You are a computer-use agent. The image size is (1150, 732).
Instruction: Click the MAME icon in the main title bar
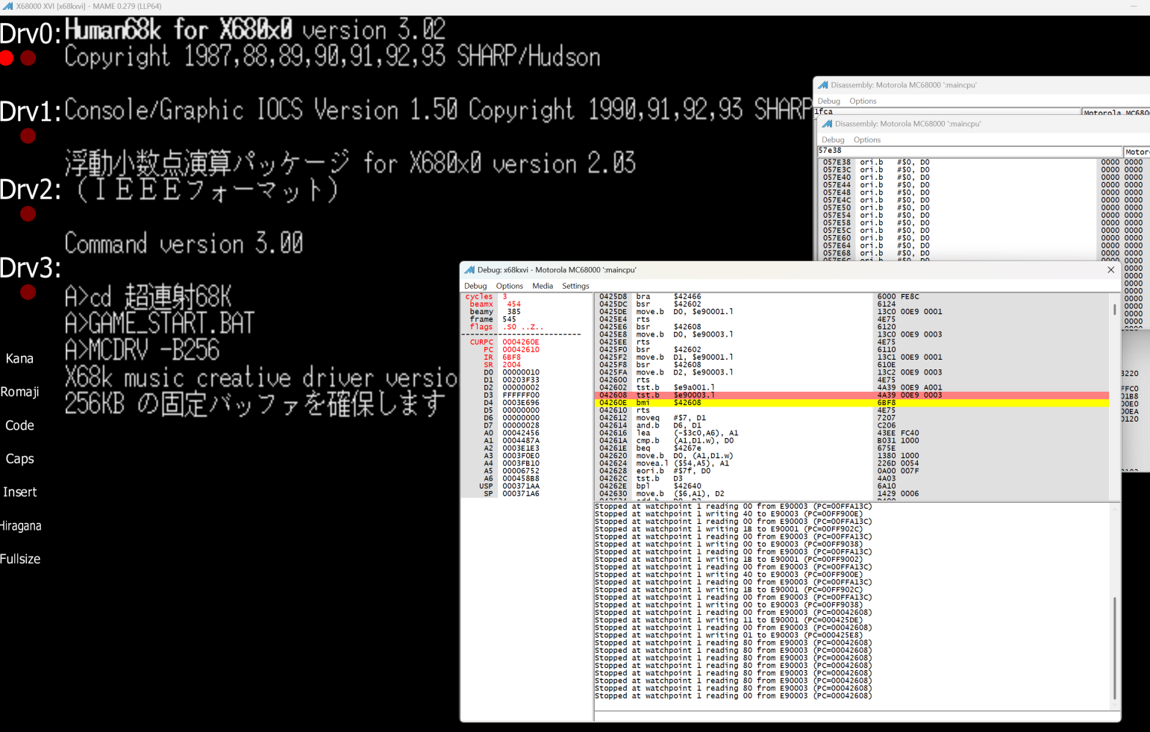pyautogui.click(x=7, y=6)
